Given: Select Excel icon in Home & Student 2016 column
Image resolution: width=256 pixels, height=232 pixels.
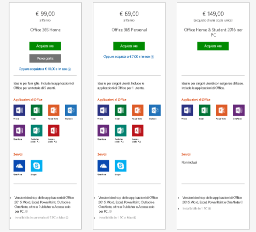Looking at the screenshot, I should 204,110.
